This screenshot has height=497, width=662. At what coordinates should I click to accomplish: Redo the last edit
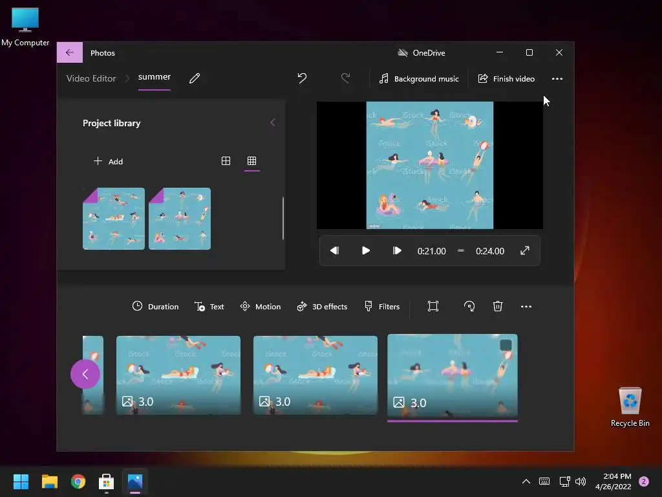coord(345,78)
